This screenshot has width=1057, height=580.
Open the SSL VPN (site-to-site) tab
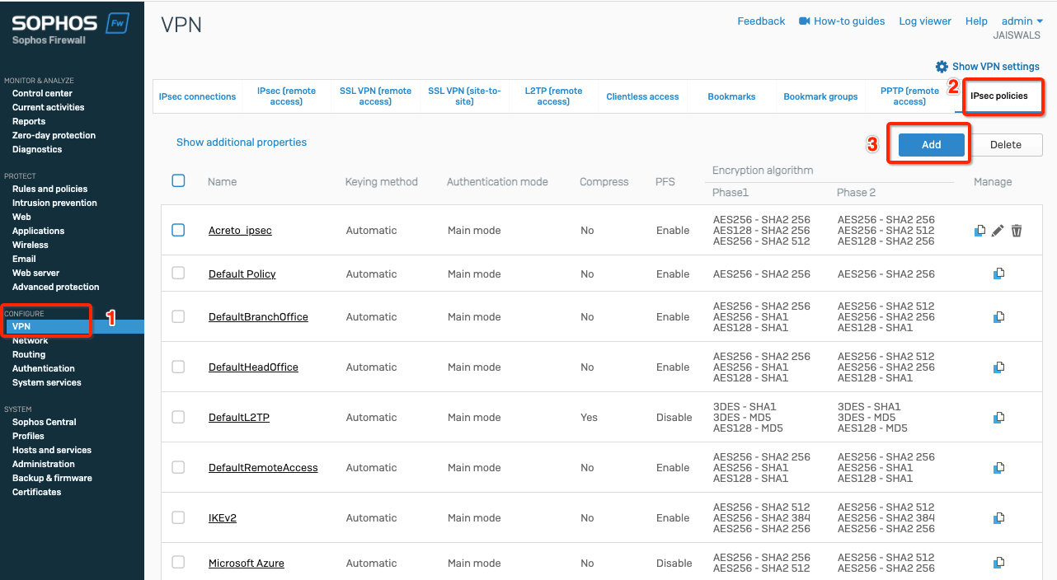click(x=464, y=96)
